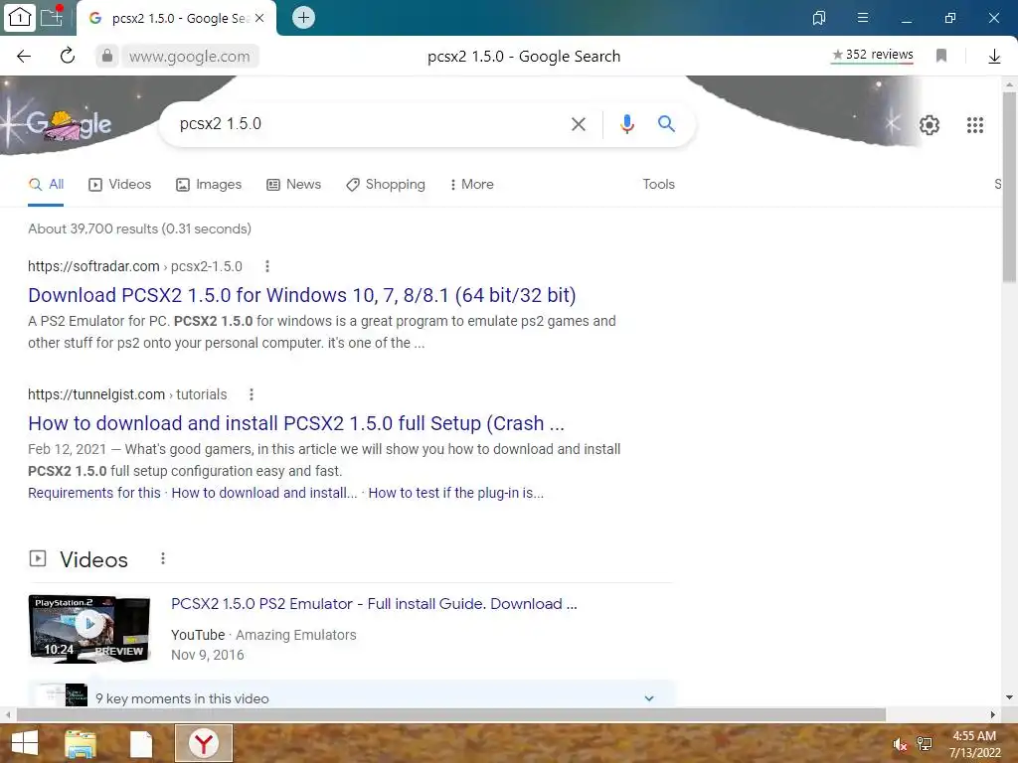Go back to the previous page
The width and height of the screenshot is (1018, 763).
pos(24,57)
